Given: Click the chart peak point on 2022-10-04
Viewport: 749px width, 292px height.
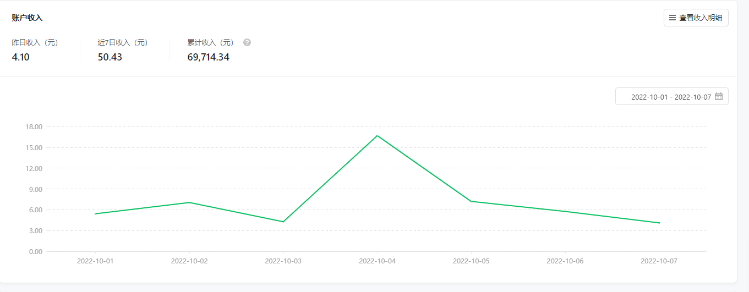Looking at the screenshot, I should click(377, 135).
